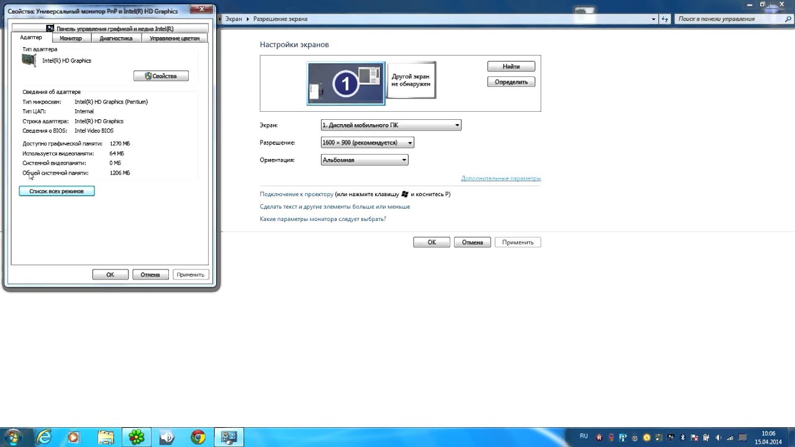Click Intel(R) HD Graphics (Pentium) chip type
Screen dimensions: 795x447
click(111, 102)
